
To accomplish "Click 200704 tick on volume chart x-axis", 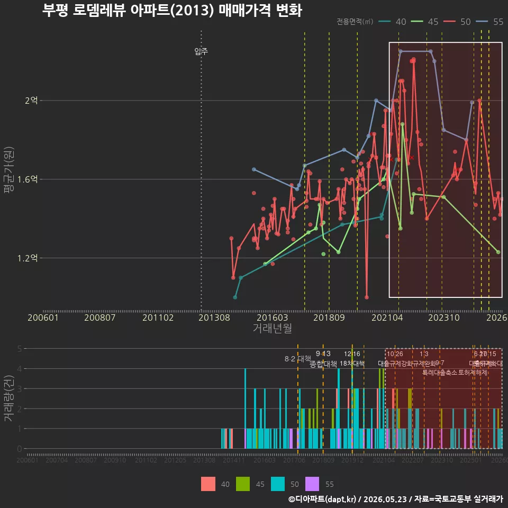I will click(57, 460).
